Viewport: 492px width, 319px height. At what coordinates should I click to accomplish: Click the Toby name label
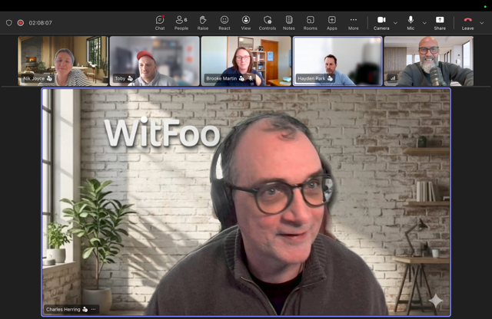click(x=120, y=78)
